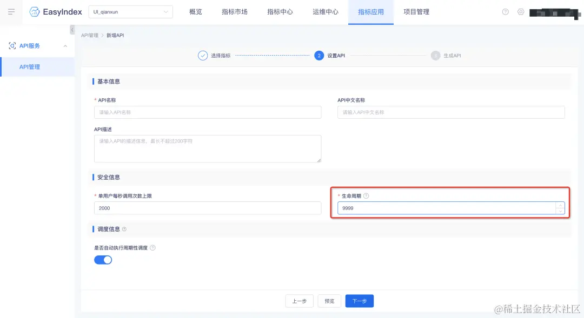Screen dimensions: 584x318
Task: Click the 安全信息 section heading
Action: tap(108, 178)
